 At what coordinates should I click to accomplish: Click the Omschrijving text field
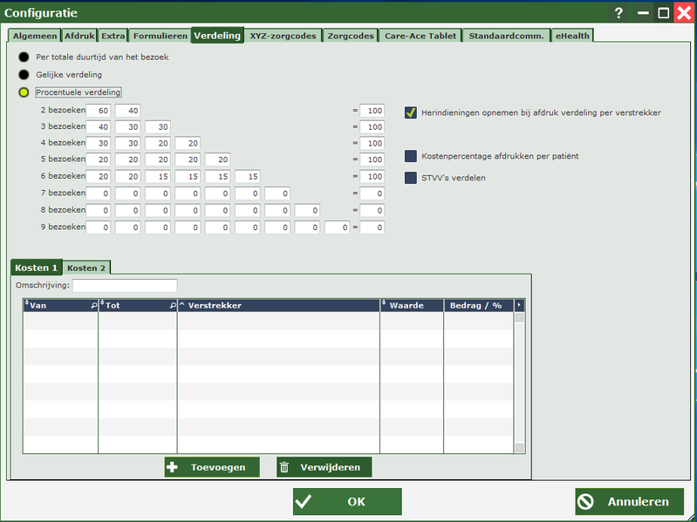(x=125, y=285)
